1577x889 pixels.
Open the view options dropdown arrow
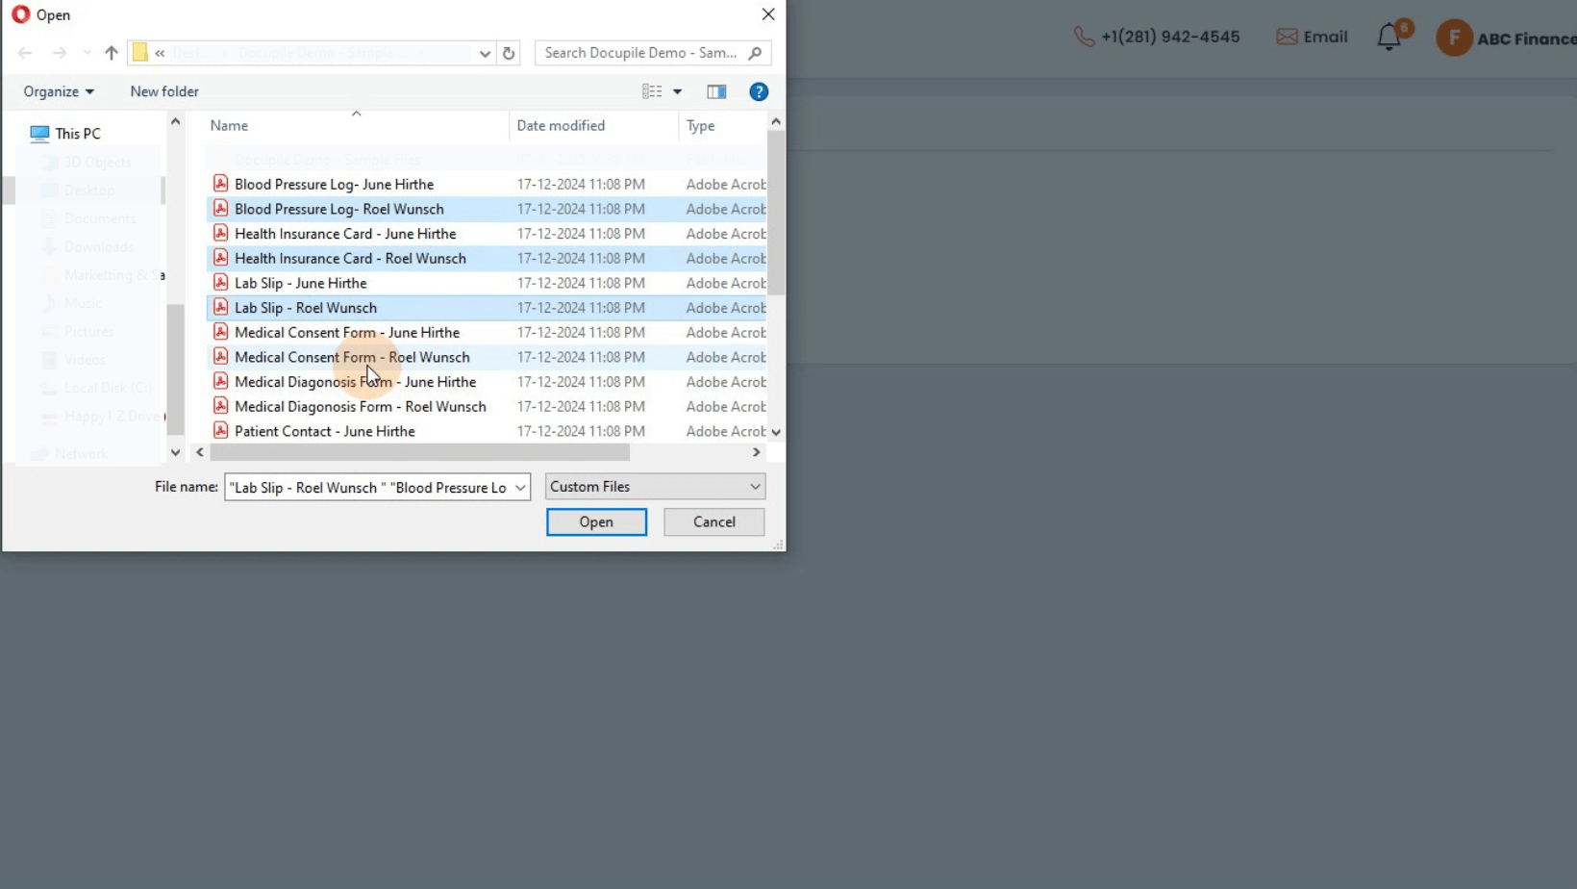click(677, 92)
